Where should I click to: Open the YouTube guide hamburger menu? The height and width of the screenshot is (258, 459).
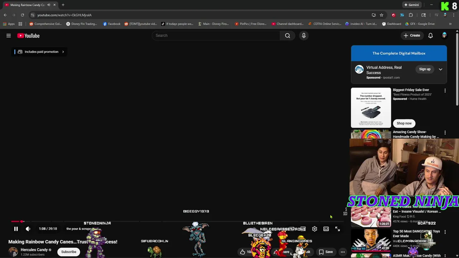point(9,35)
